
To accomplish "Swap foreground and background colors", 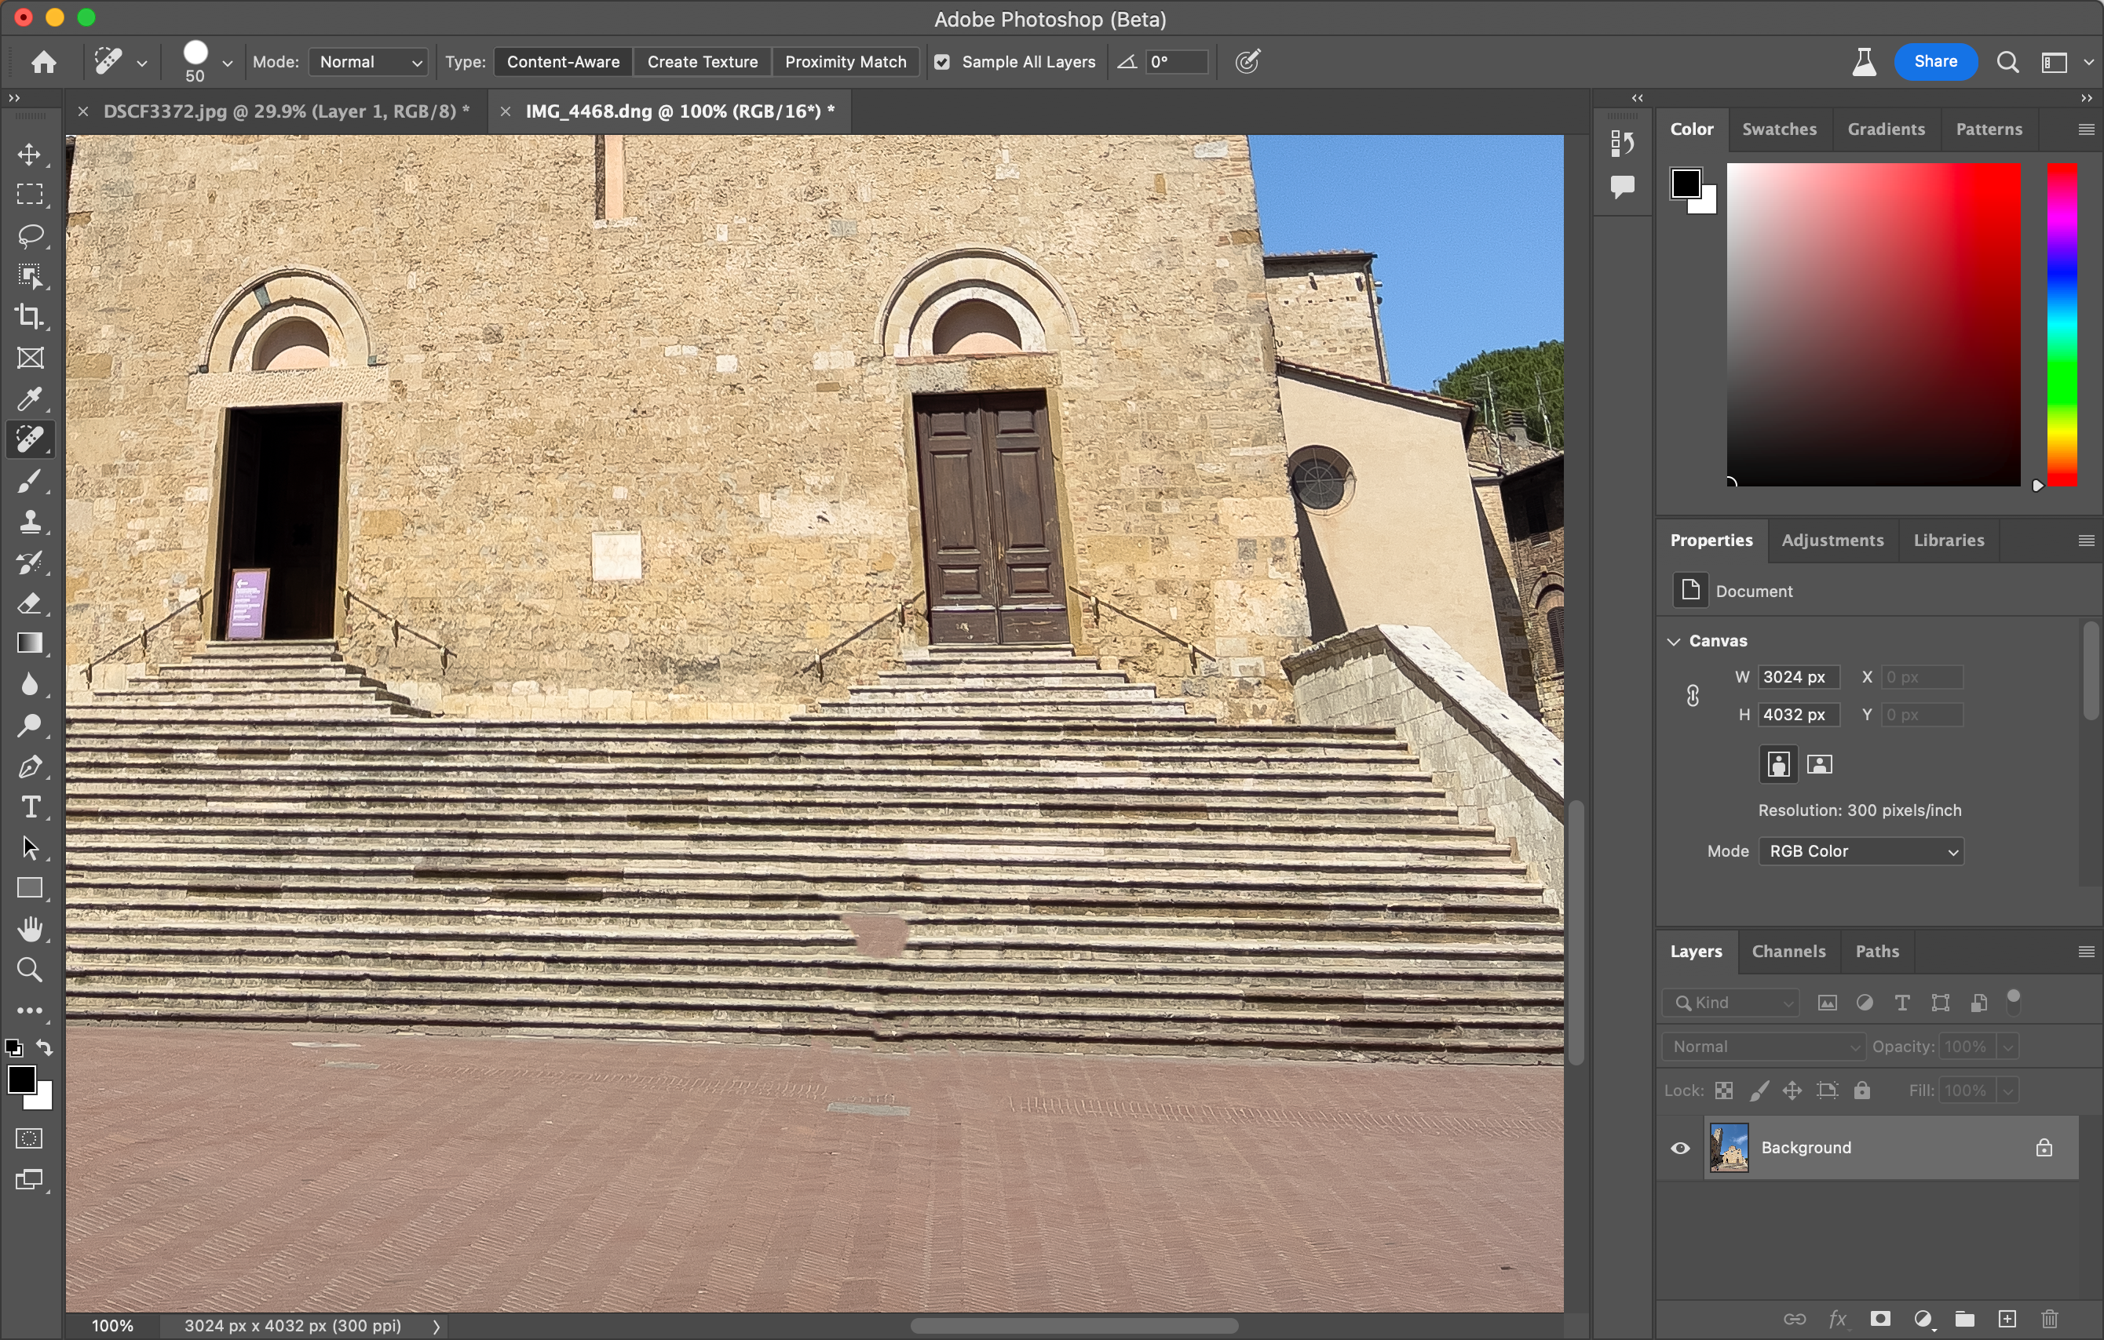I will click(x=45, y=1047).
